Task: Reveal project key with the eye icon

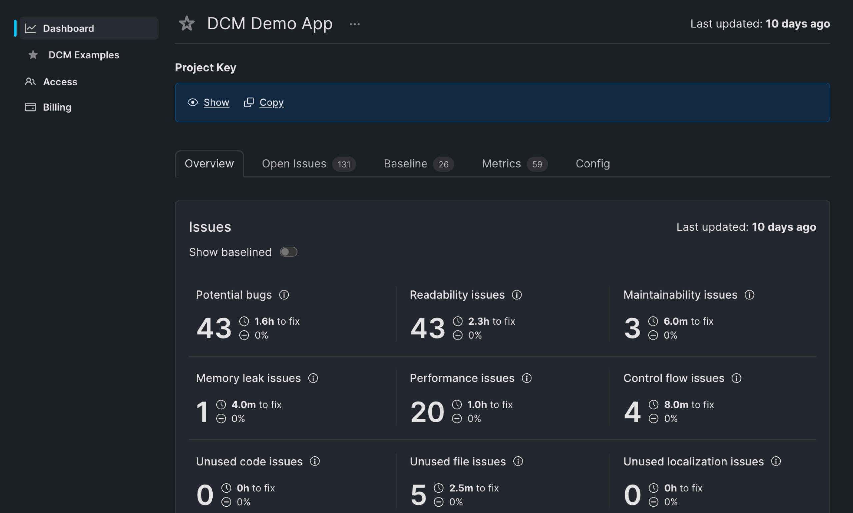Action: coord(193,103)
